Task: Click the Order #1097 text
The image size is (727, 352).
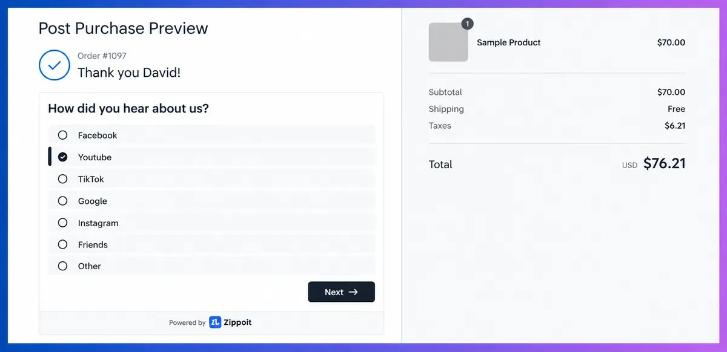Action: [x=102, y=56]
